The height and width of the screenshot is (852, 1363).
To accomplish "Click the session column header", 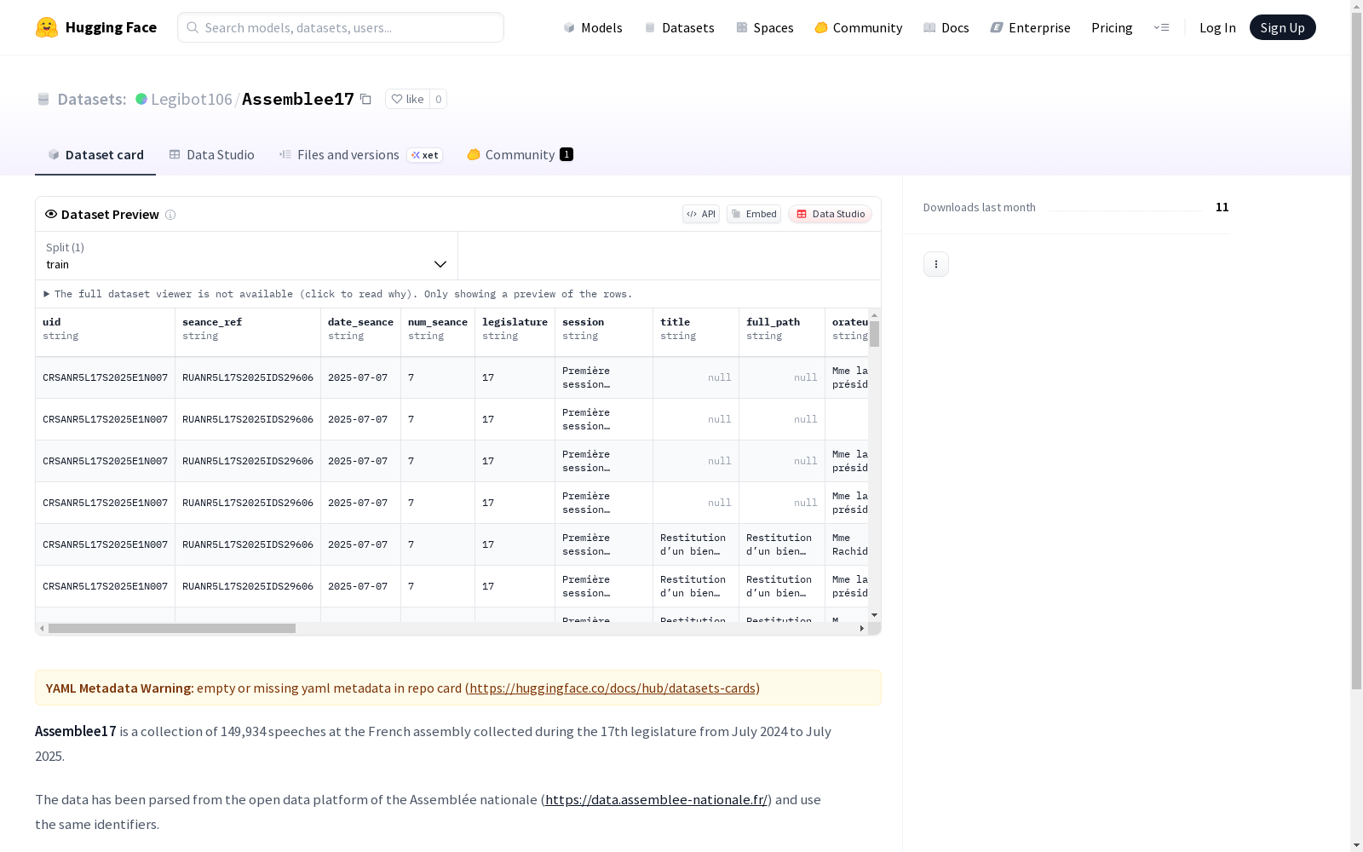I will point(604,332).
